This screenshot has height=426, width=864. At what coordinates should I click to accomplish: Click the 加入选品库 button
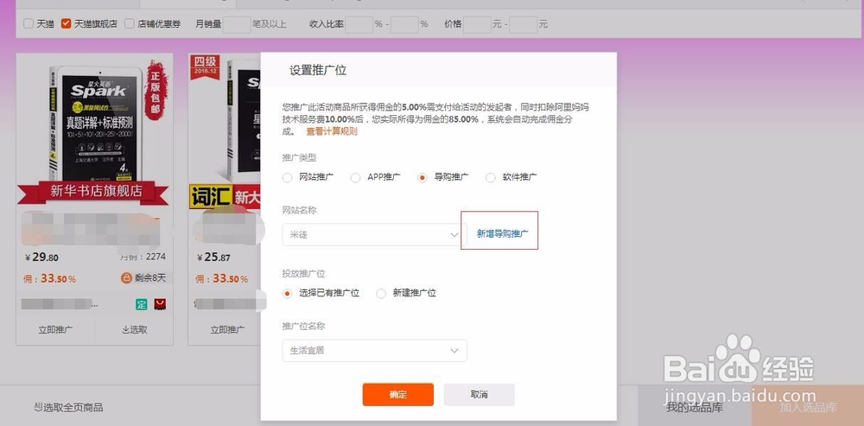(808, 407)
